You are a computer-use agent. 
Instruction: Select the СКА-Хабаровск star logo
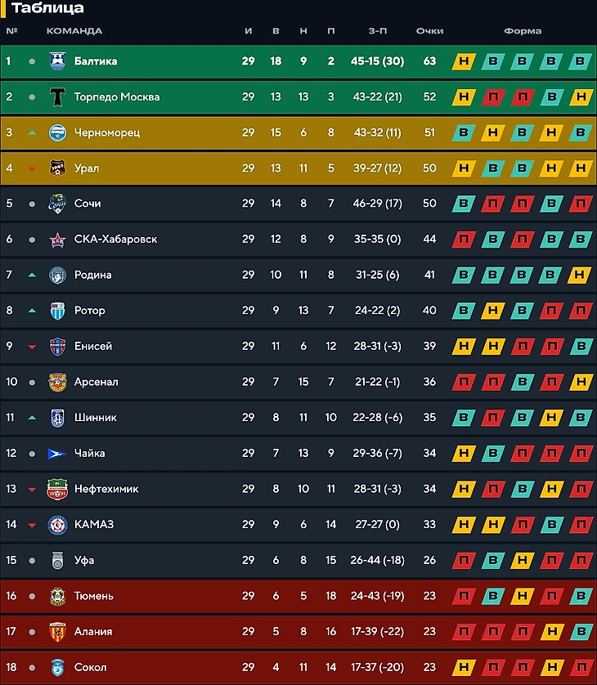point(57,240)
